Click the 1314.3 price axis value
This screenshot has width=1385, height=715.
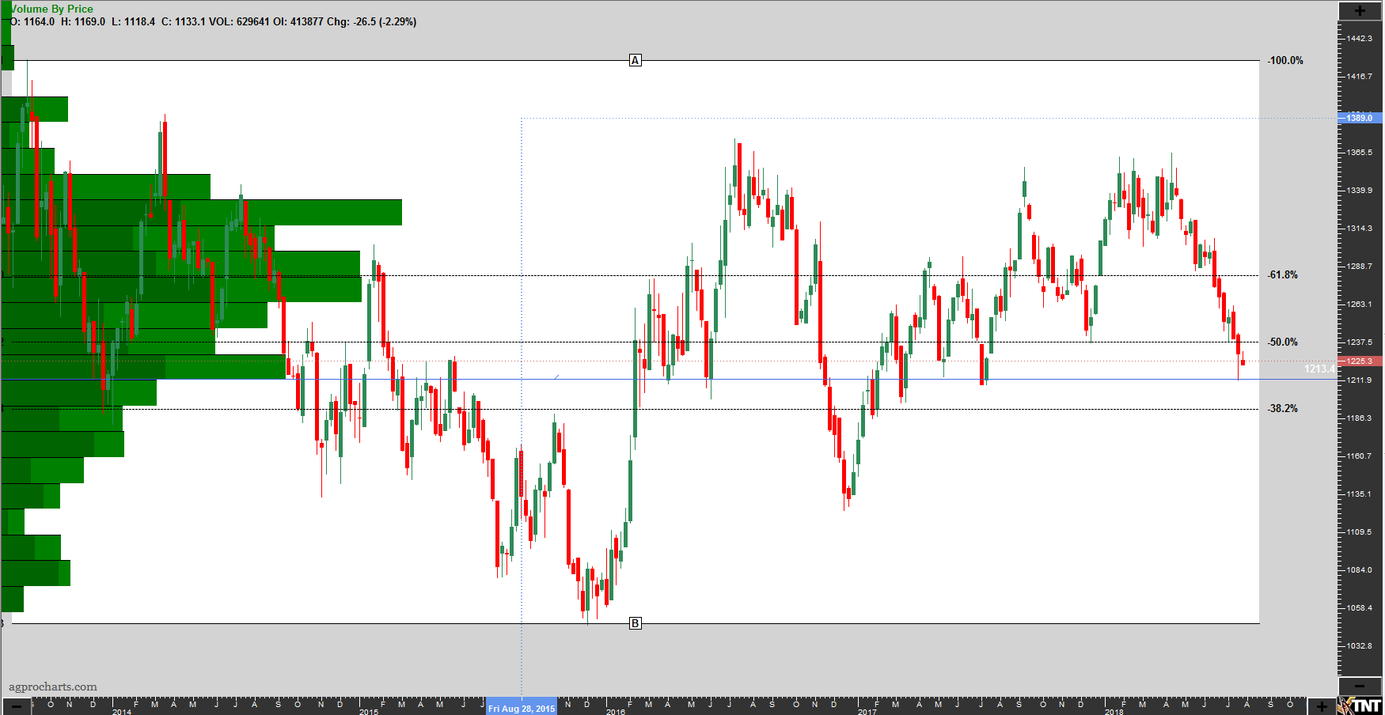point(1360,229)
